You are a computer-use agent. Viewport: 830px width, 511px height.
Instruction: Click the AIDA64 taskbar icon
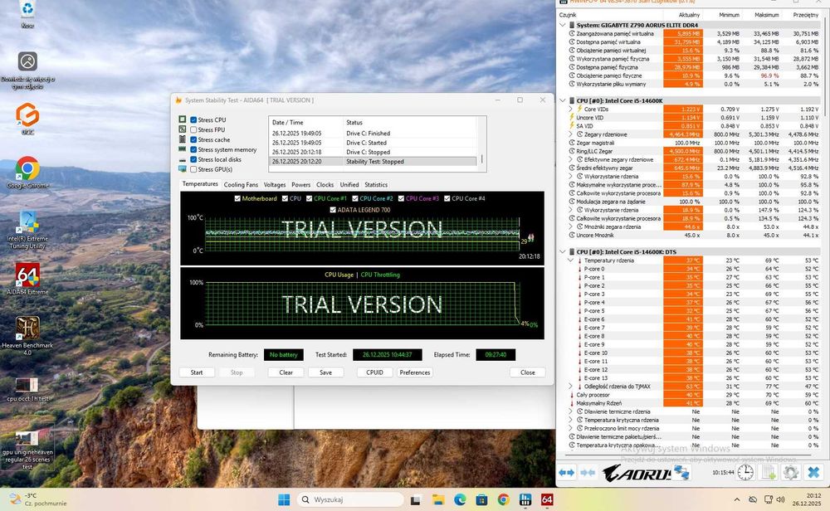point(547,499)
